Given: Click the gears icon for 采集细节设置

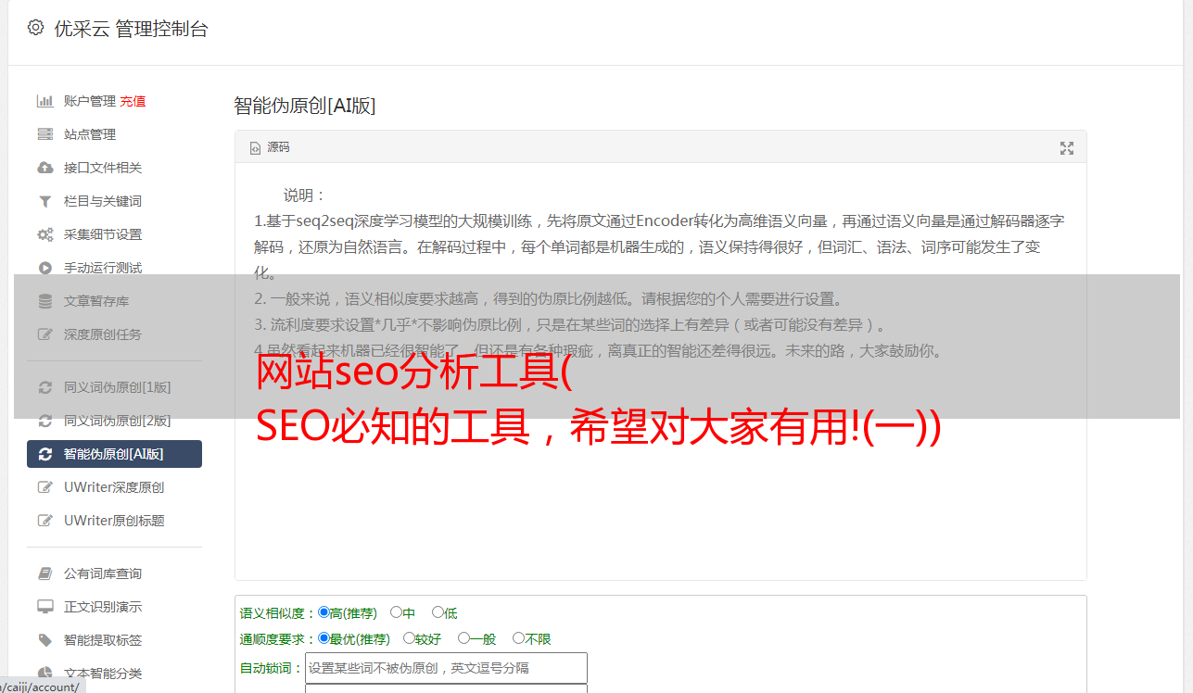Looking at the screenshot, I should tap(44, 234).
